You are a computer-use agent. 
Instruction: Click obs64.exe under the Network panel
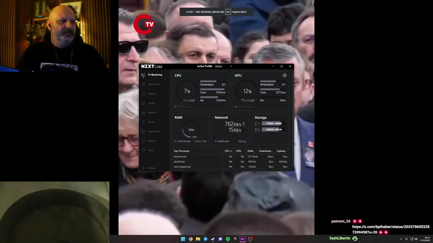click(x=223, y=141)
